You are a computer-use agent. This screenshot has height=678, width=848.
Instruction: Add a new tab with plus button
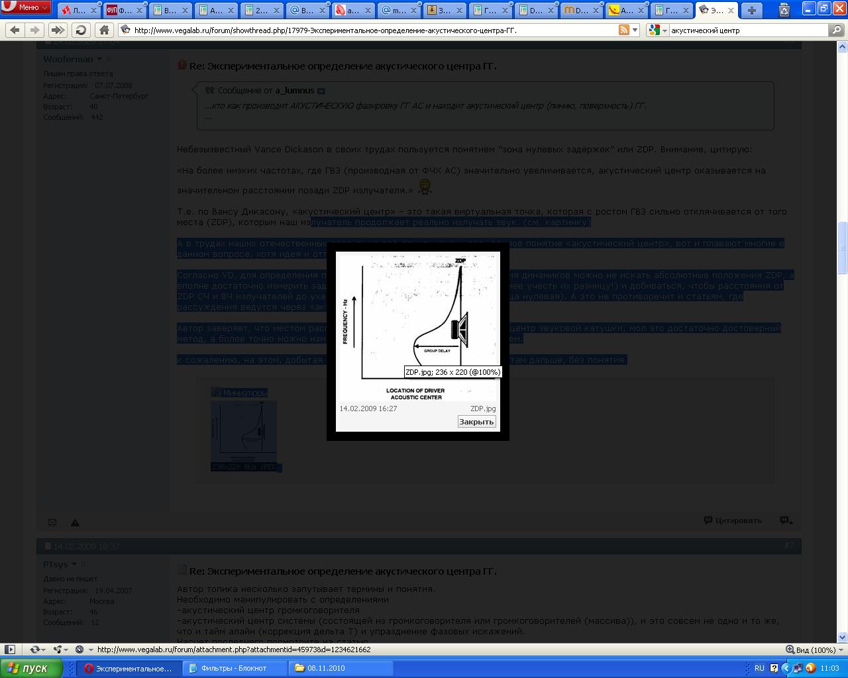pyautogui.click(x=751, y=10)
